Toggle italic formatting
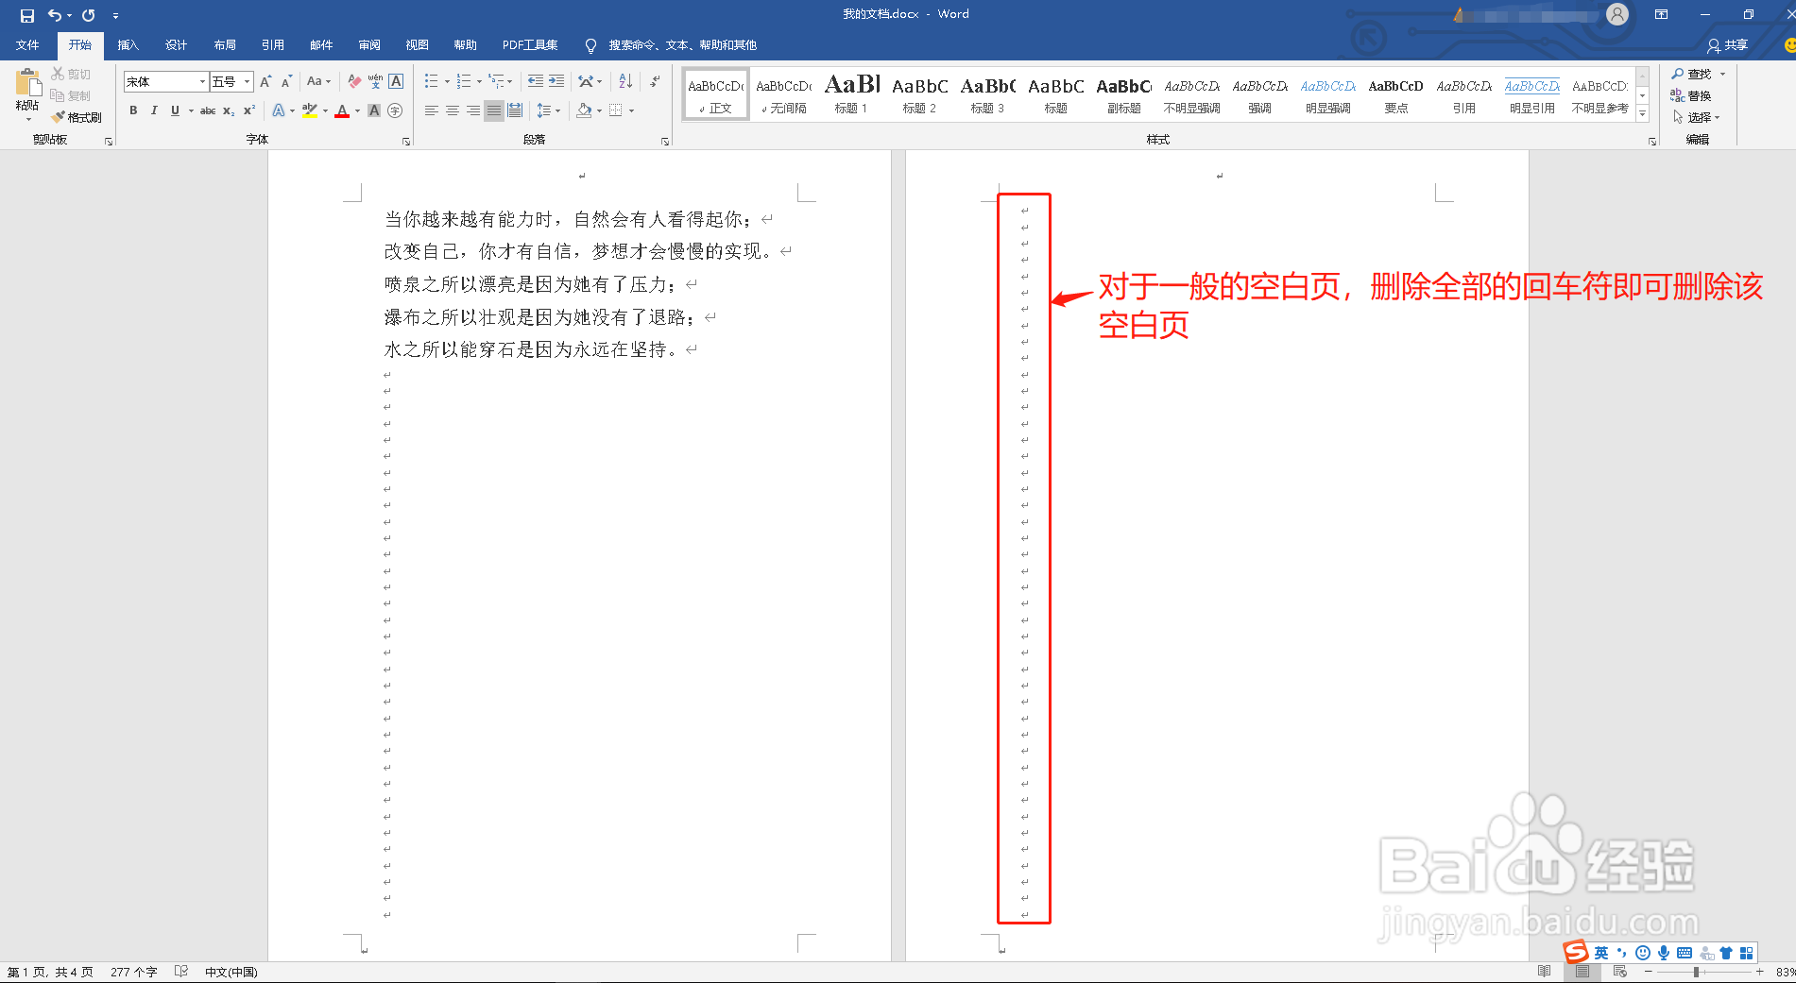The image size is (1796, 983). (x=153, y=110)
